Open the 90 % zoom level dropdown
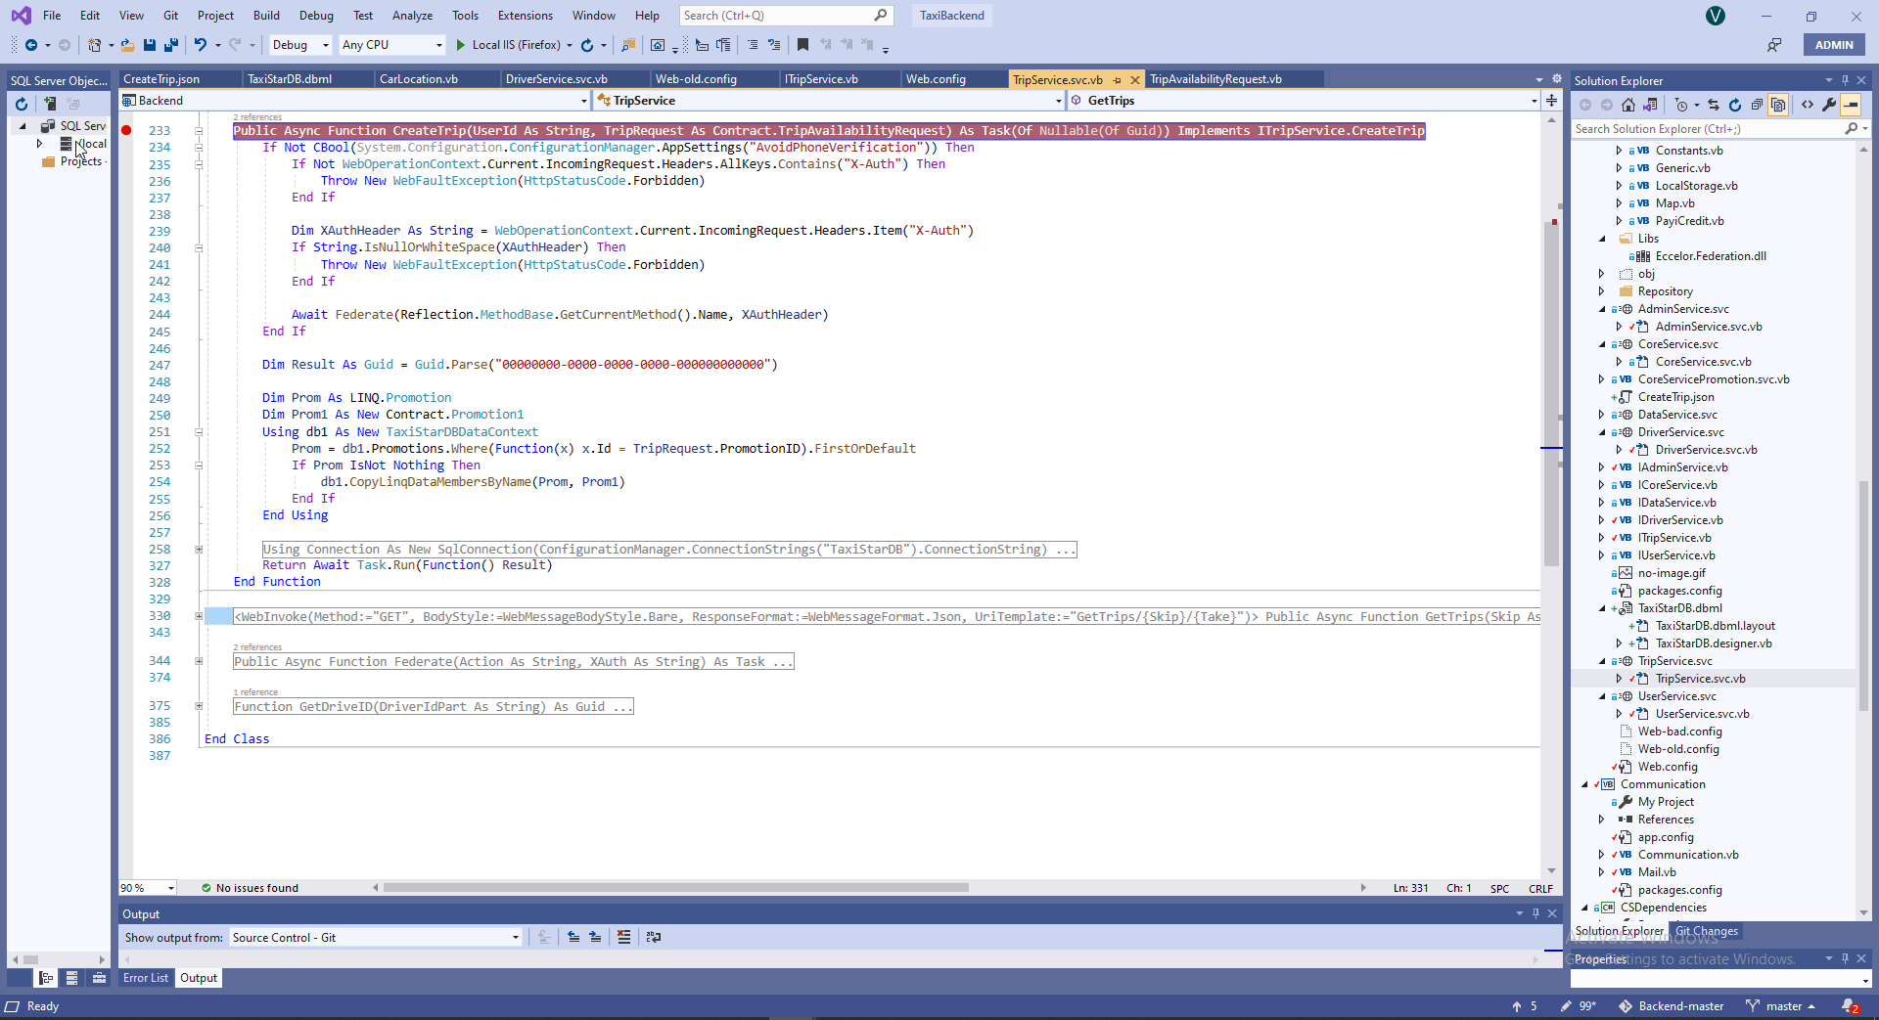The width and height of the screenshot is (1879, 1020). coord(148,888)
